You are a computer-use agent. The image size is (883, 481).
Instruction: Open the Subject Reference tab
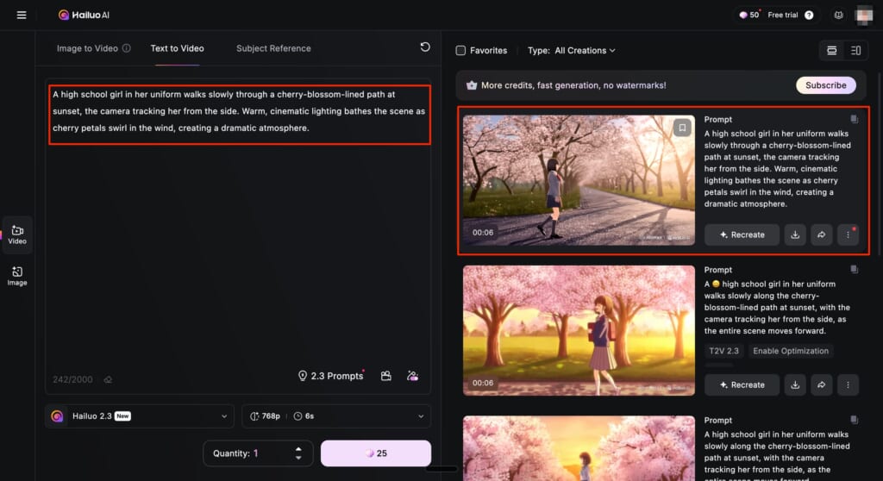coord(273,48)
